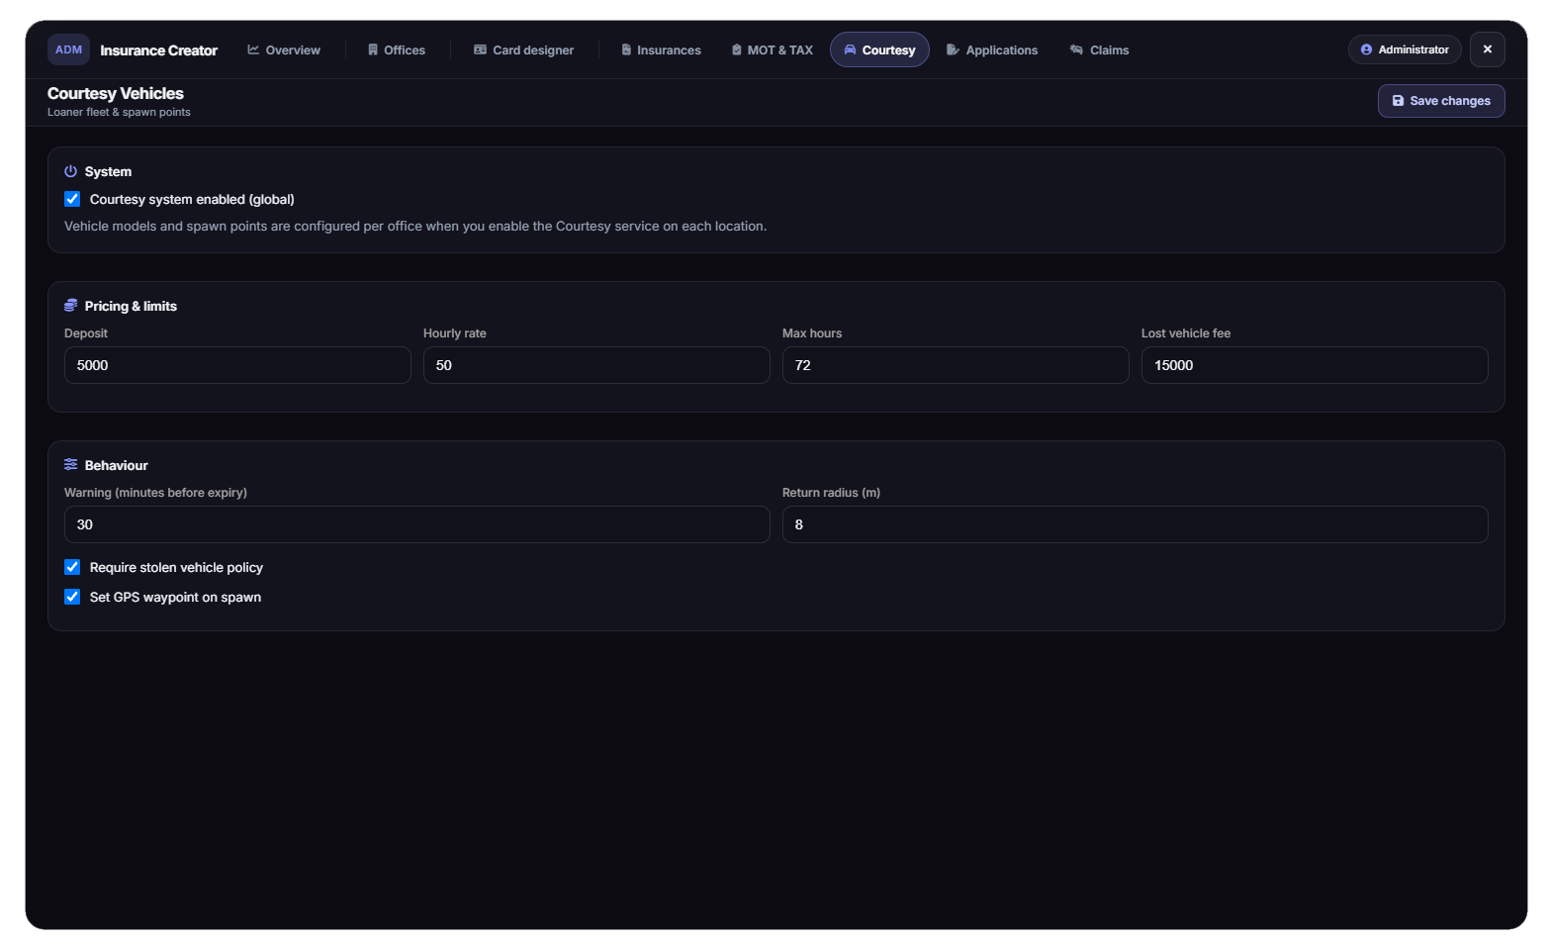The image size is (1549, 947).
Task: Click the Deposit input field
Action: click(x=237, y=365)
